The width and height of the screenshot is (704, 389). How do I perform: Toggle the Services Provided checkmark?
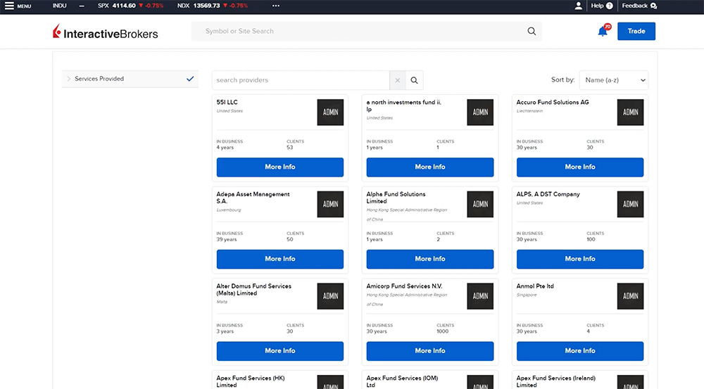tap(190, 79)
